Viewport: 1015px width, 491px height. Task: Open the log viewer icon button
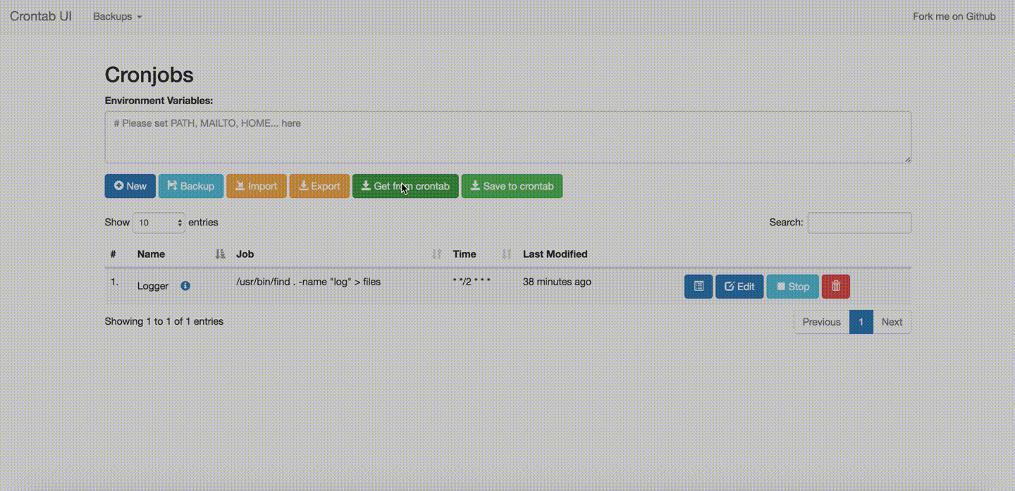(699, 287)
